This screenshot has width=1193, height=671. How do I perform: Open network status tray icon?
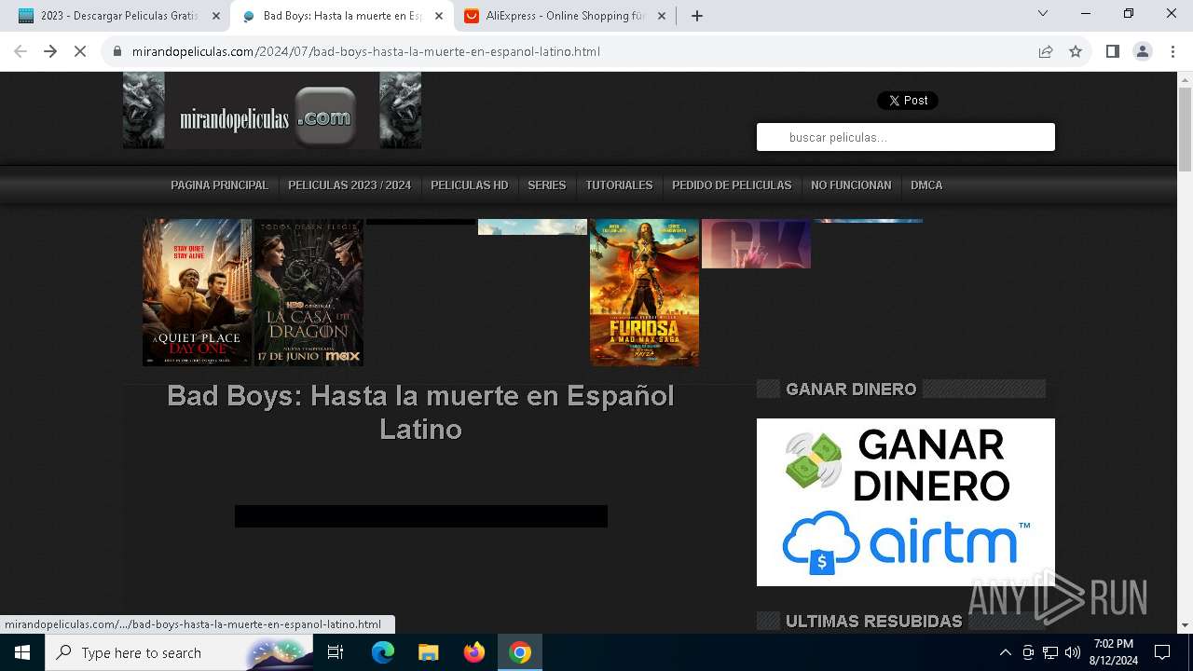coord(1050,652)
